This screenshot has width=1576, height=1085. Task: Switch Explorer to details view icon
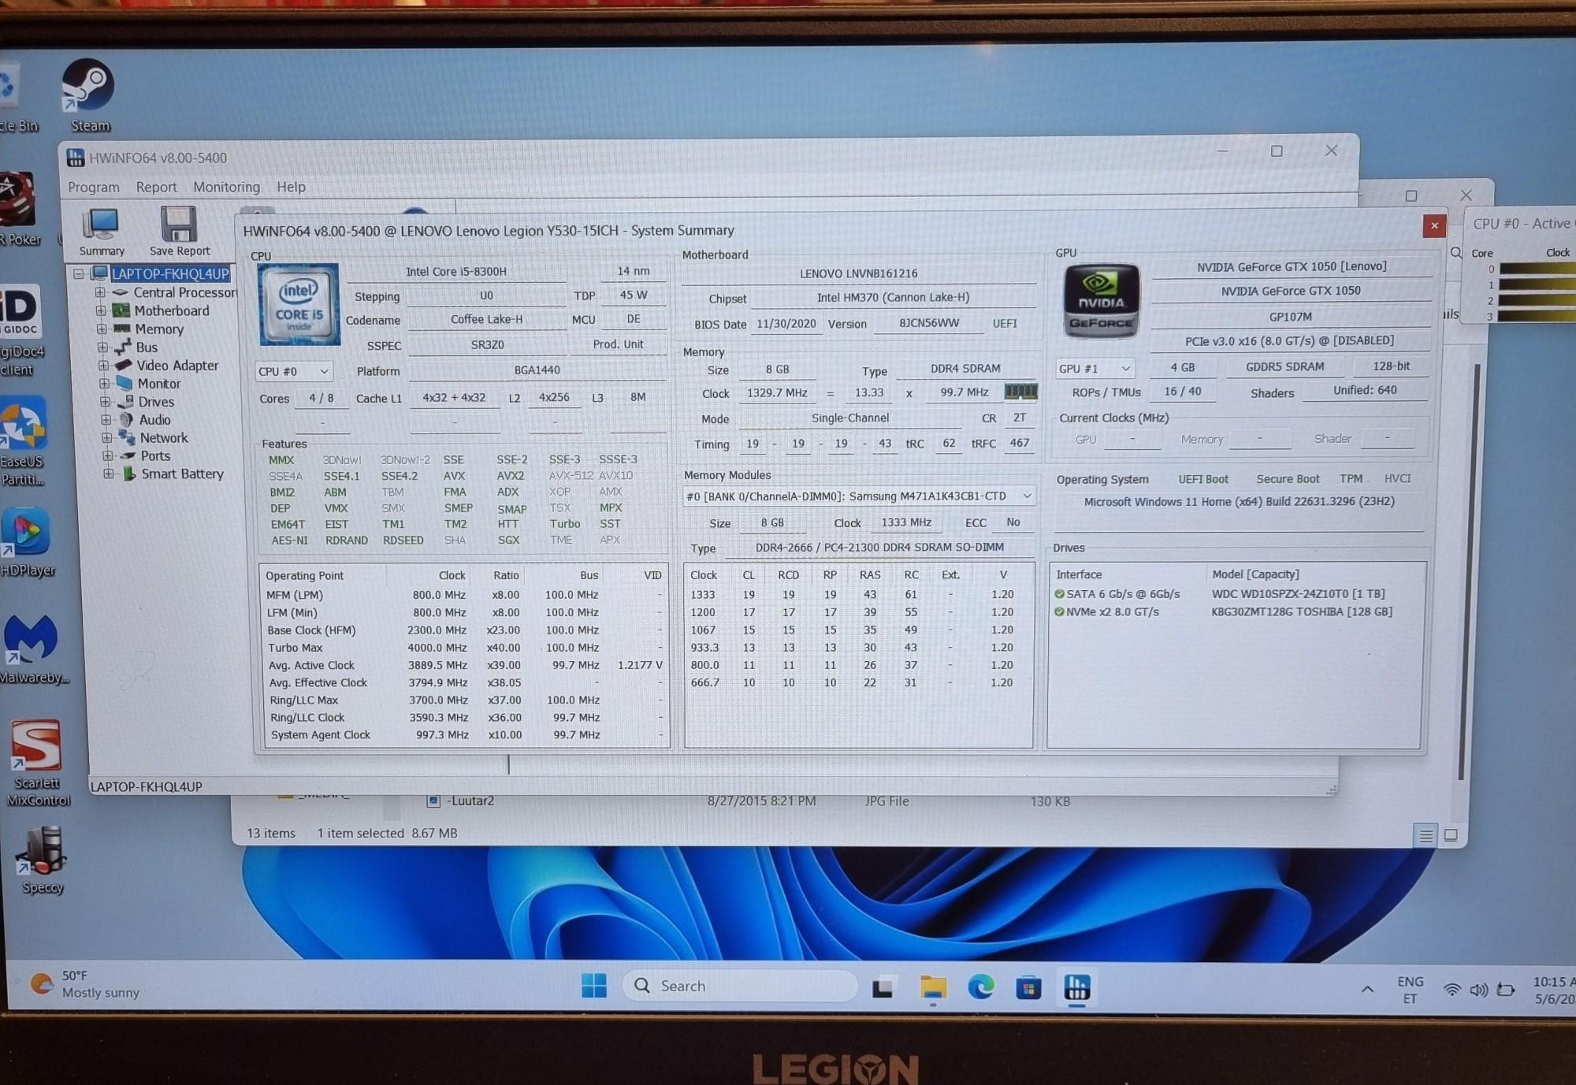[1425, 835]
